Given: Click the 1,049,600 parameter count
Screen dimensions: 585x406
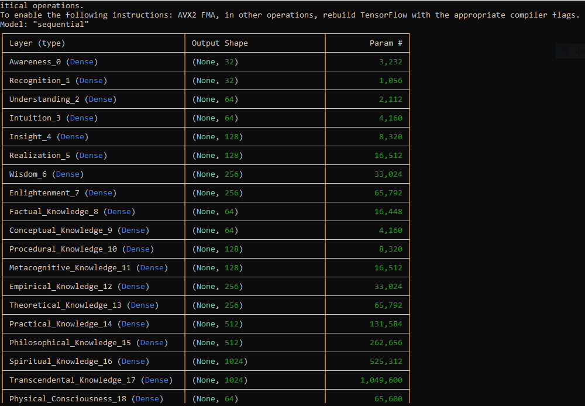Looking at the screenshot, I should click(x=381, y=380).
